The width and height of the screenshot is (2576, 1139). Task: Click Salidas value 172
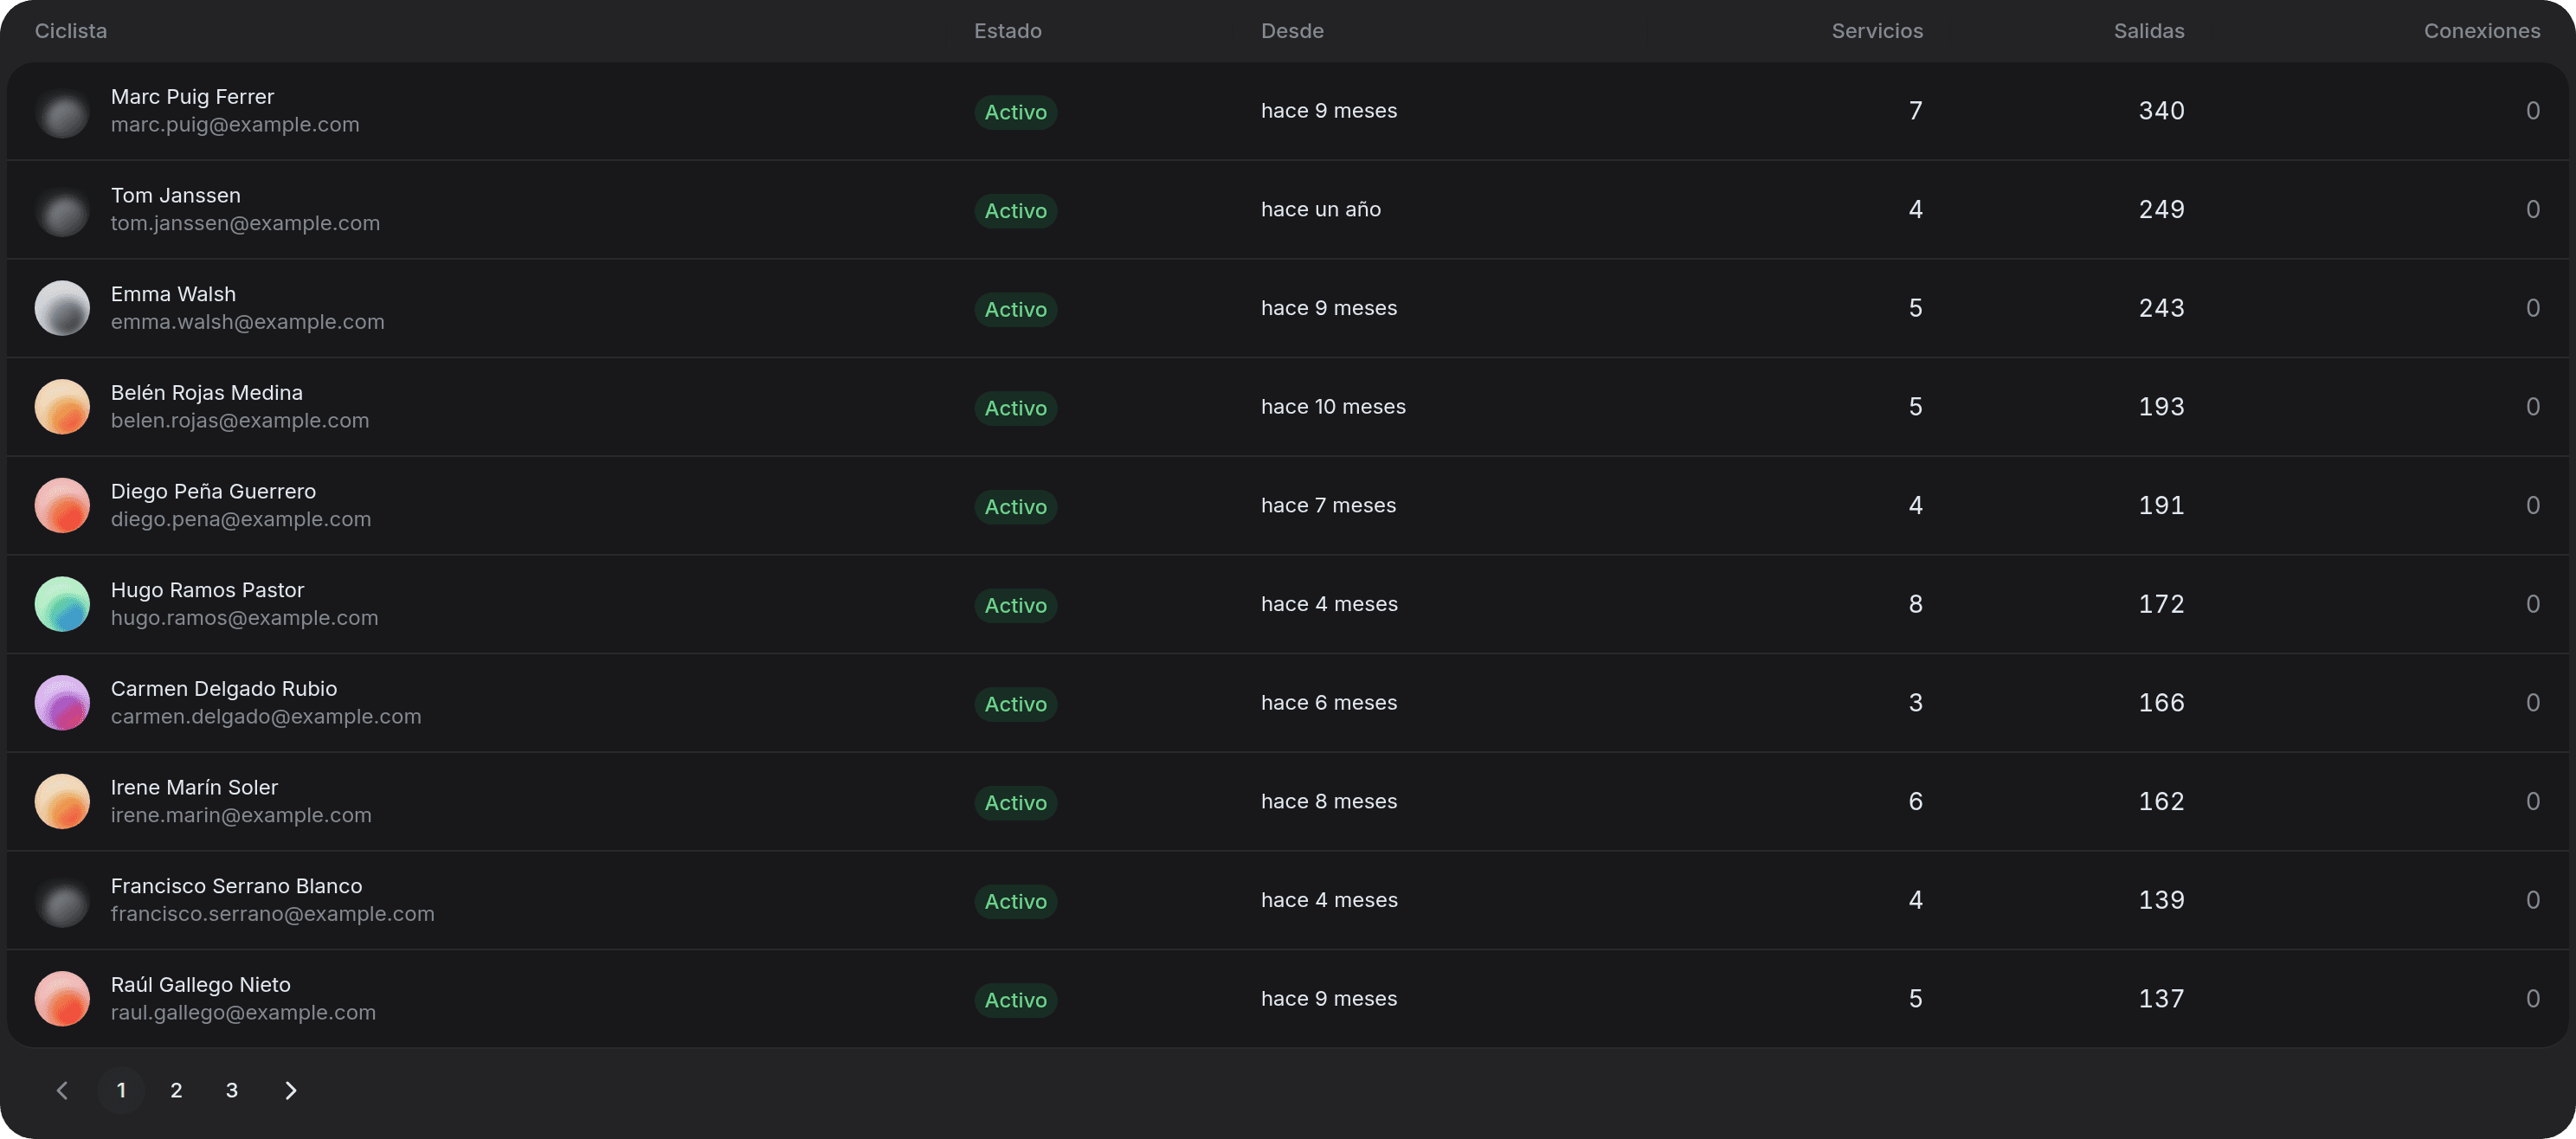point(2161,604)
